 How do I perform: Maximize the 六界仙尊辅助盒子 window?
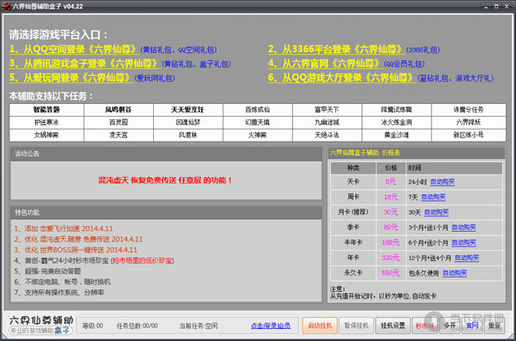(x=496, y=6)
